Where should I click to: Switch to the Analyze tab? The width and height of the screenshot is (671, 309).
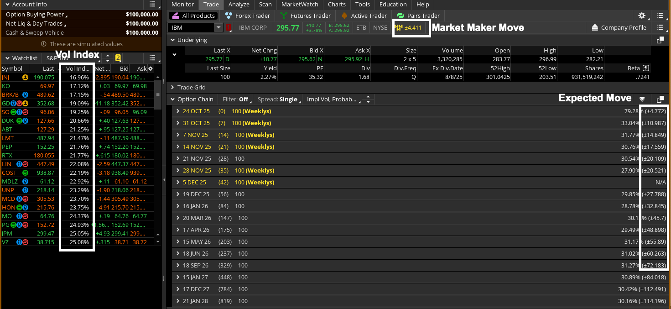[239, 4]
